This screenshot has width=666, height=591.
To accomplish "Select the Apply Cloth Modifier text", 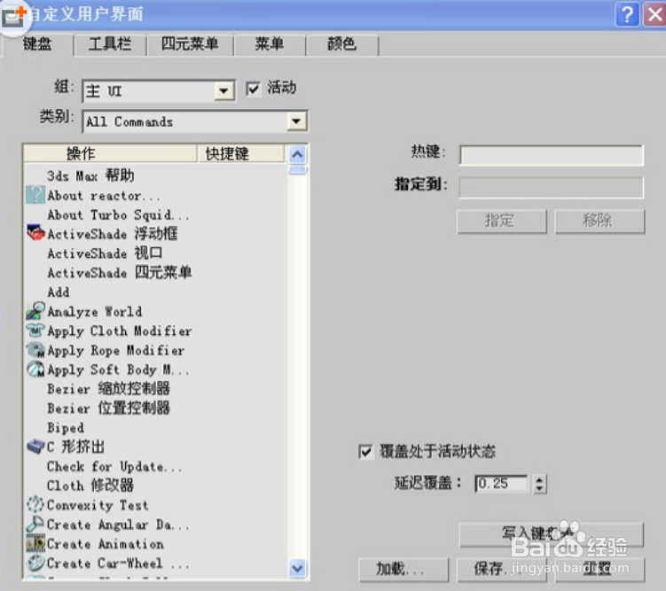I will (x=120, y=330).
